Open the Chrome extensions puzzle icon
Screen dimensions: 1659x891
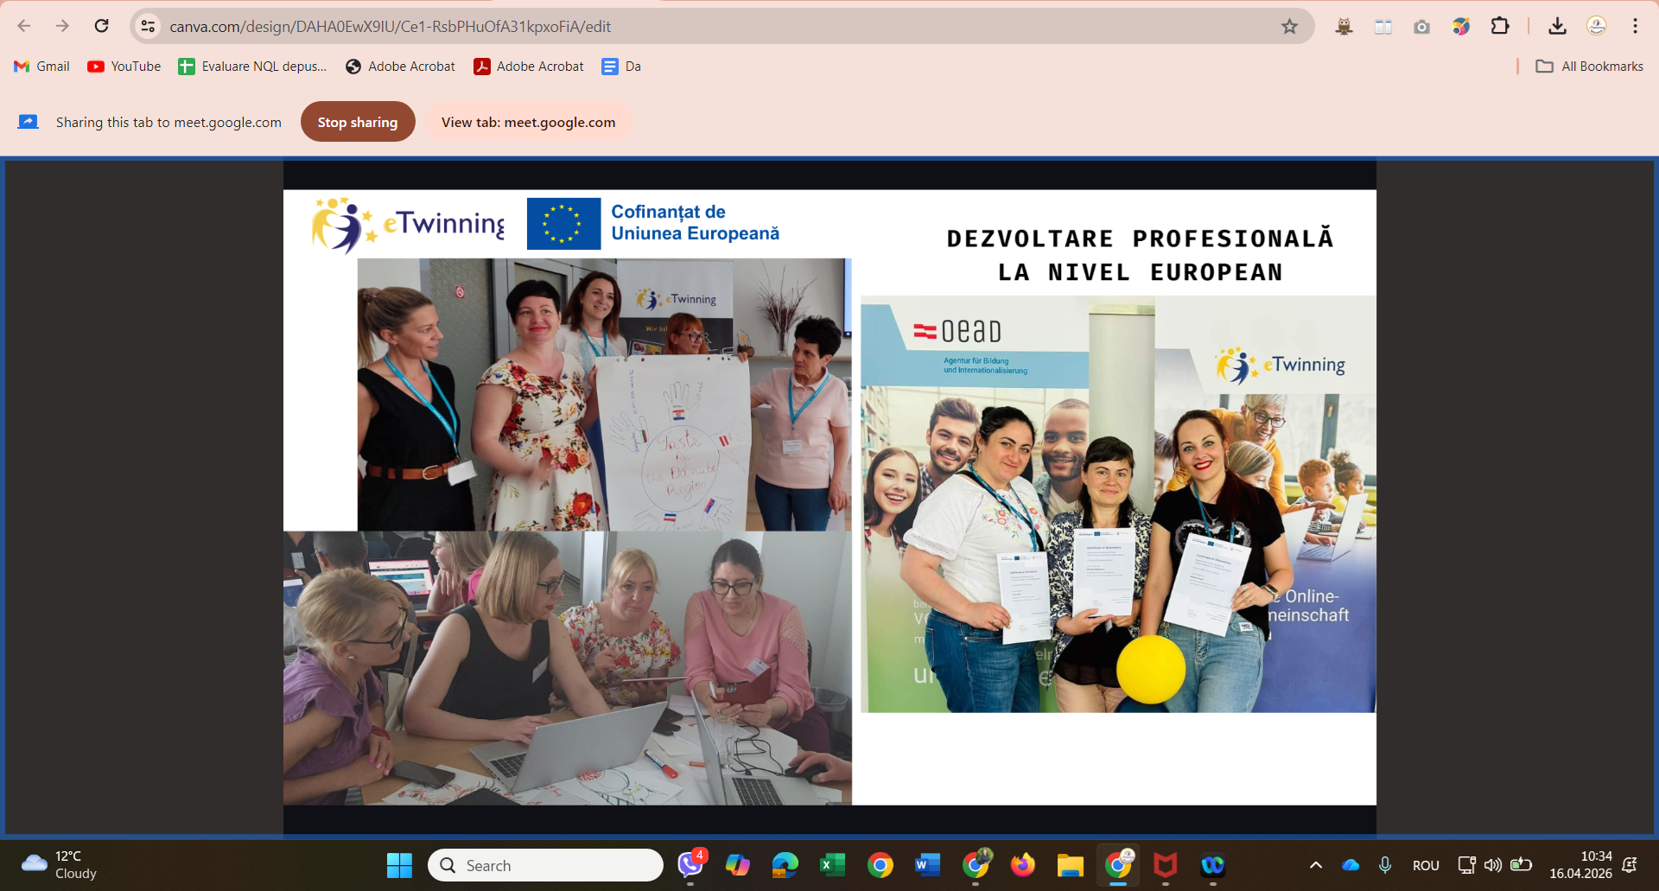[x=1500, y=26]
